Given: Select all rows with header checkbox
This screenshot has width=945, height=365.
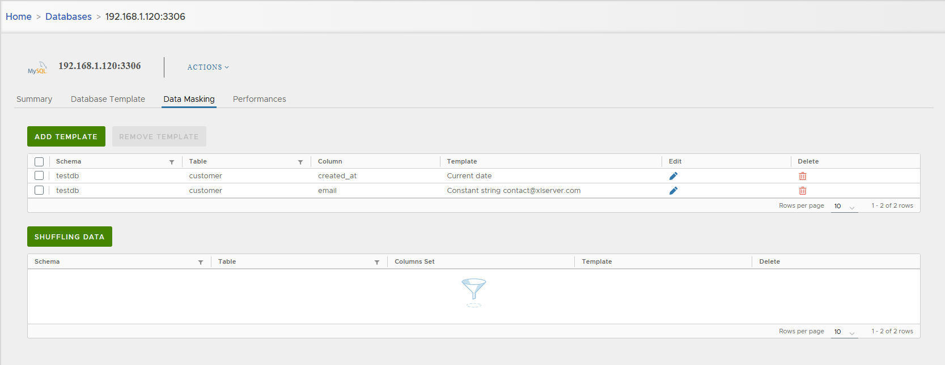Looking at the screenshot, I should 39,162.
